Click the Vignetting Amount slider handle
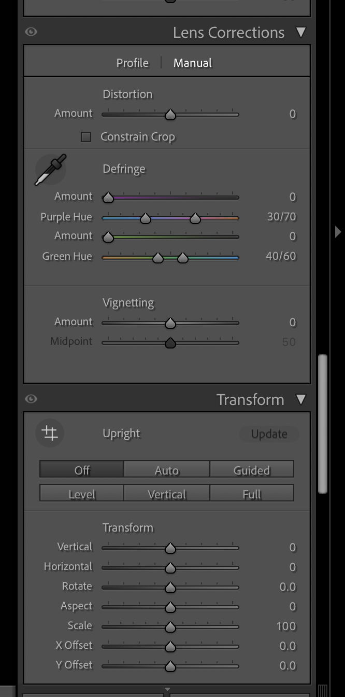The height and width of the screenshot is (697, 345). (x=170, y=323)
